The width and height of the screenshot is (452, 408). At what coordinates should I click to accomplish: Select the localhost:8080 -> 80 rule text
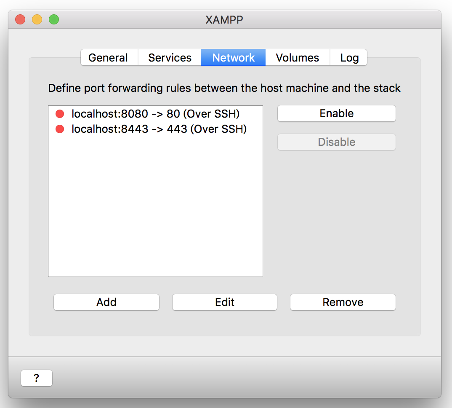(155, 114)
